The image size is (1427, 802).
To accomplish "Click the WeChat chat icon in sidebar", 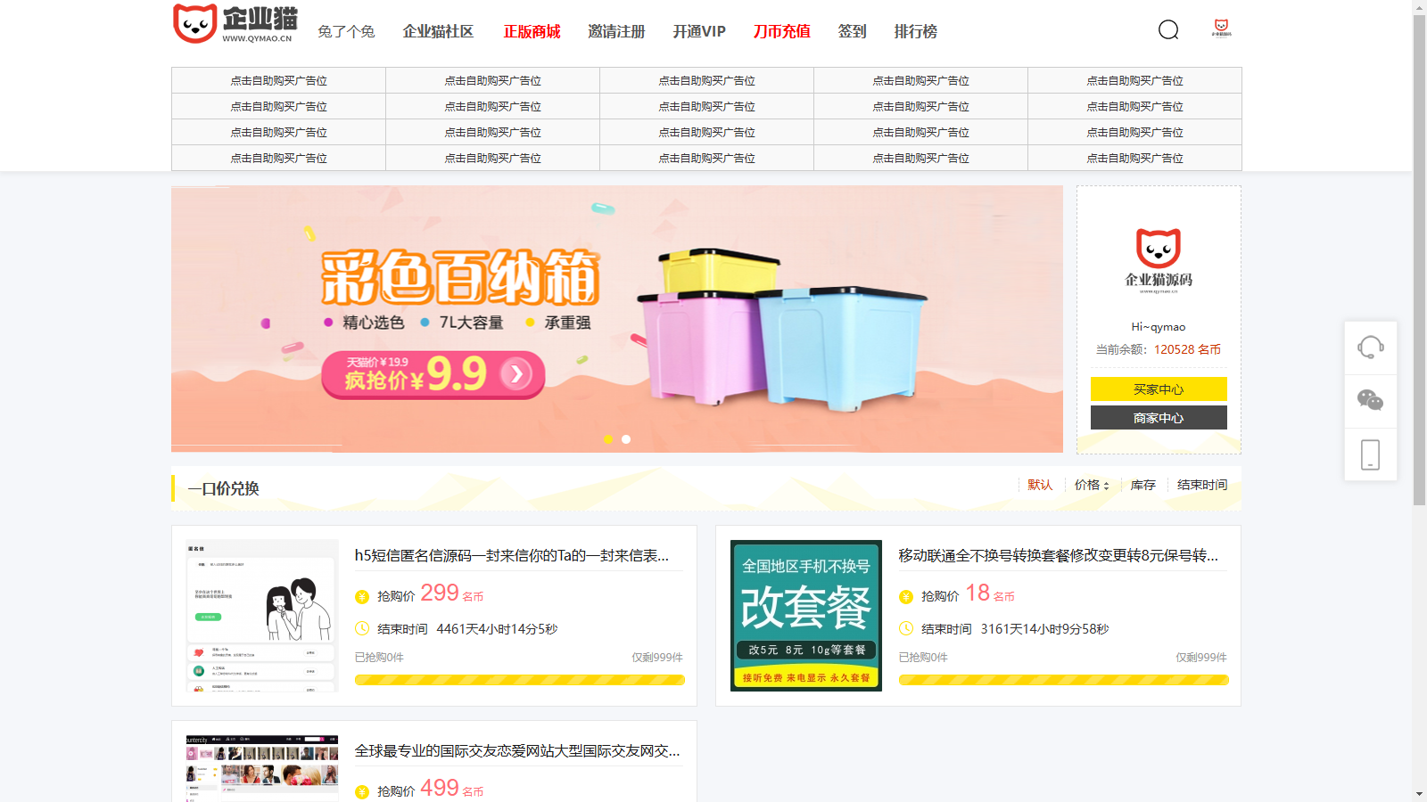I will coord(1370,401).
